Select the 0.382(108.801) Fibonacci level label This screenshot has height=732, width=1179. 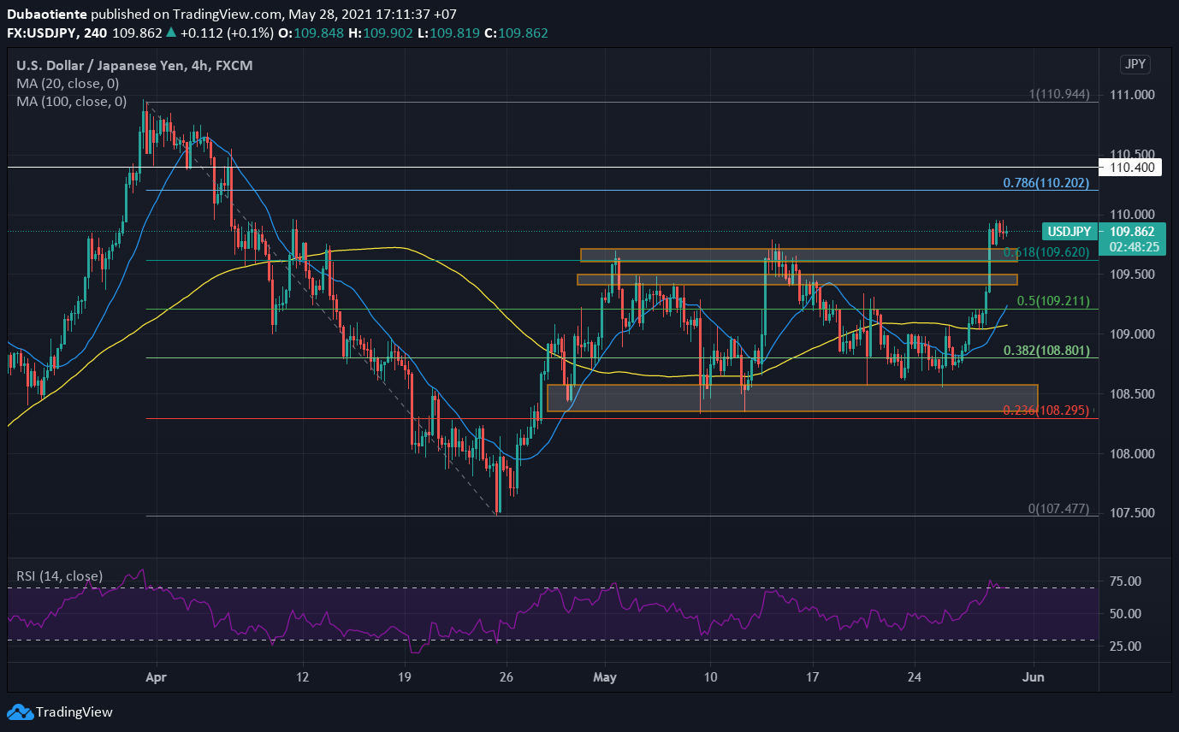pyautogui.click(x=1046, y=351)
